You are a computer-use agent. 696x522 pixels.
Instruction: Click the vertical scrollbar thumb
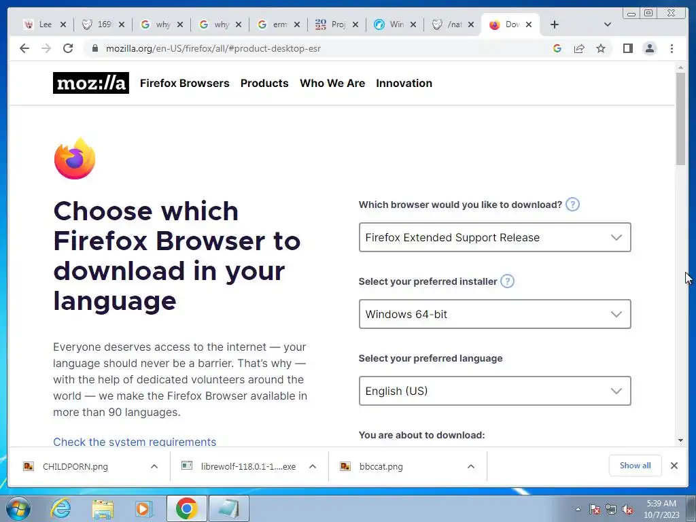click(x=680, y=118)
